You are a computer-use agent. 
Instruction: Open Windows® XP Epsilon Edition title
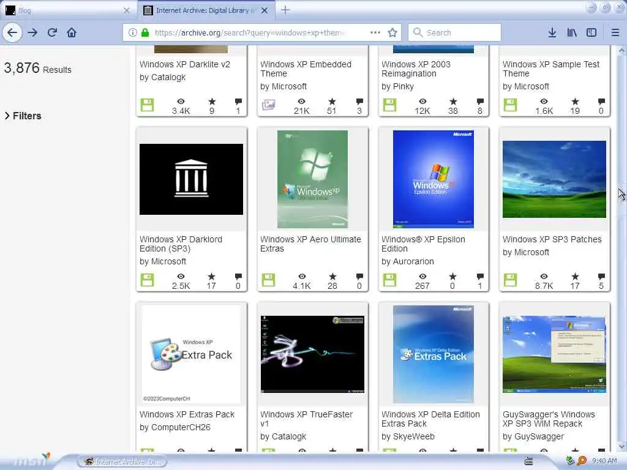point(423,244)
